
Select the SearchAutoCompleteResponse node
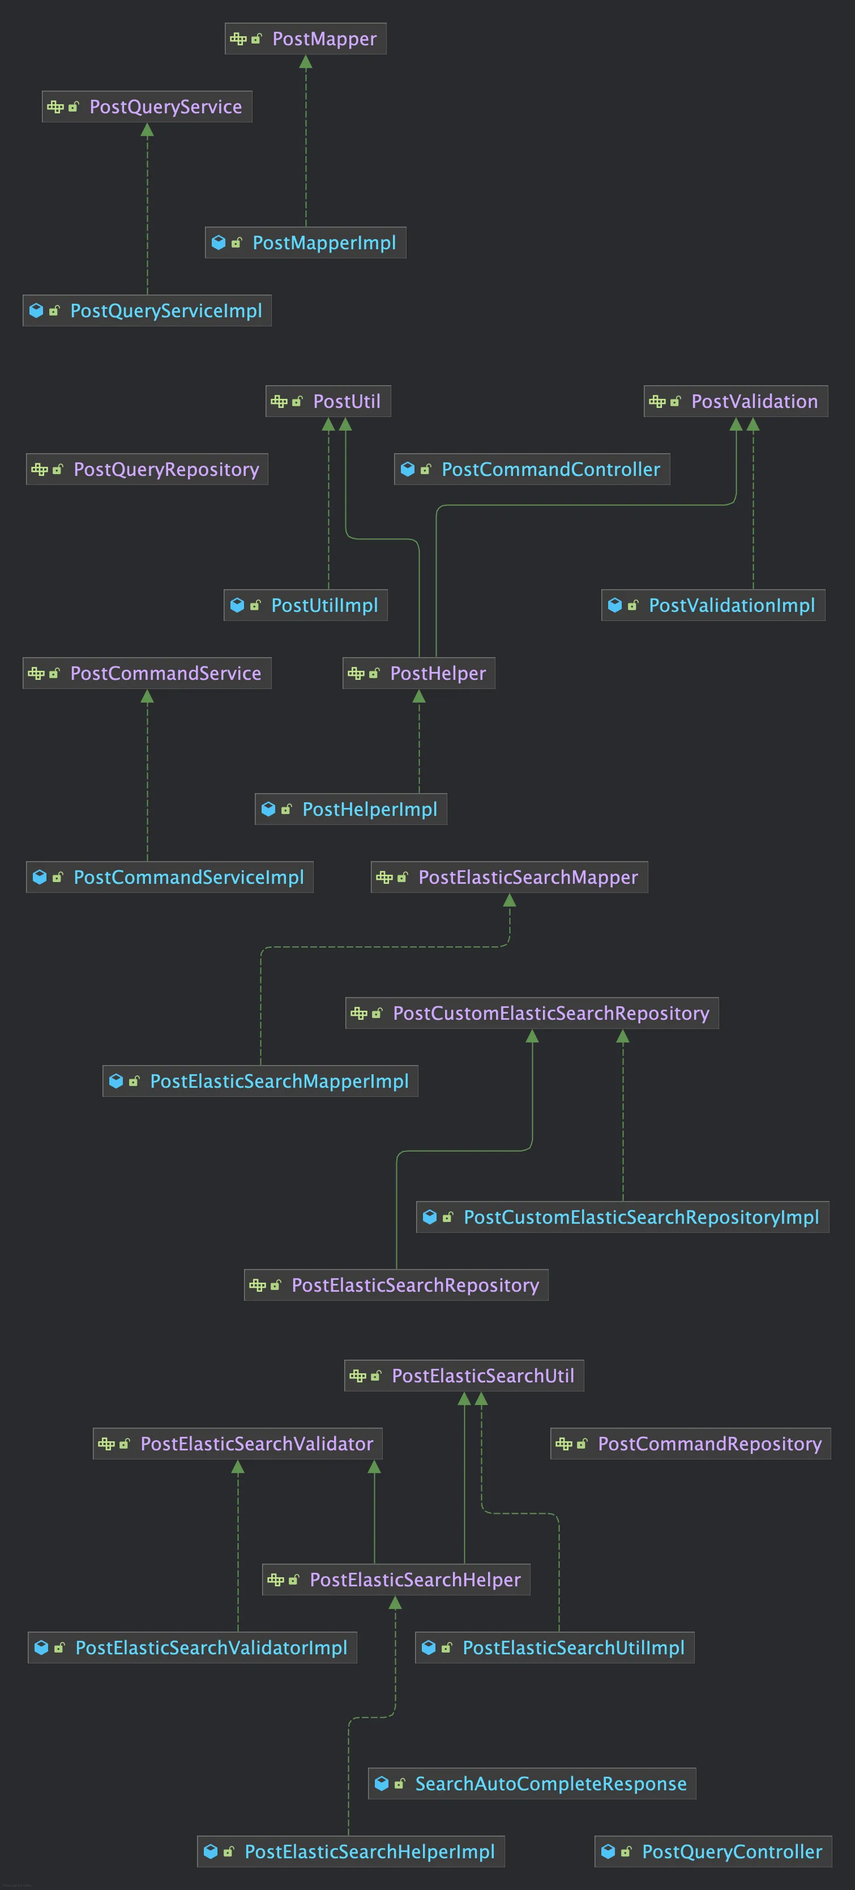point(532,1785)
